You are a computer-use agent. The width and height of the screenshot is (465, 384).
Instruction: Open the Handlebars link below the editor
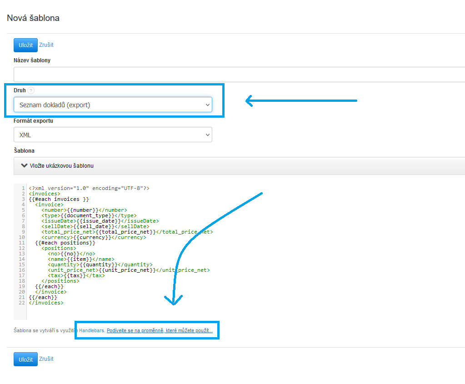pyautogui.click(x=92, y=330)
